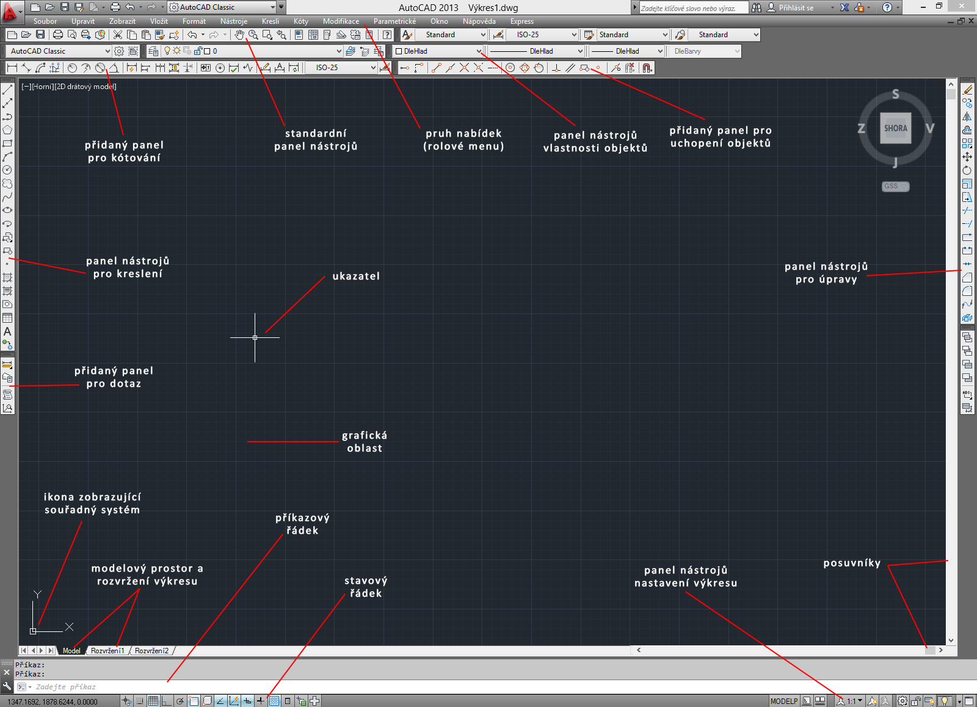Expand the customize quick access toolbar arrow
This screenshot has height=707, width=977.
(281, 7)
